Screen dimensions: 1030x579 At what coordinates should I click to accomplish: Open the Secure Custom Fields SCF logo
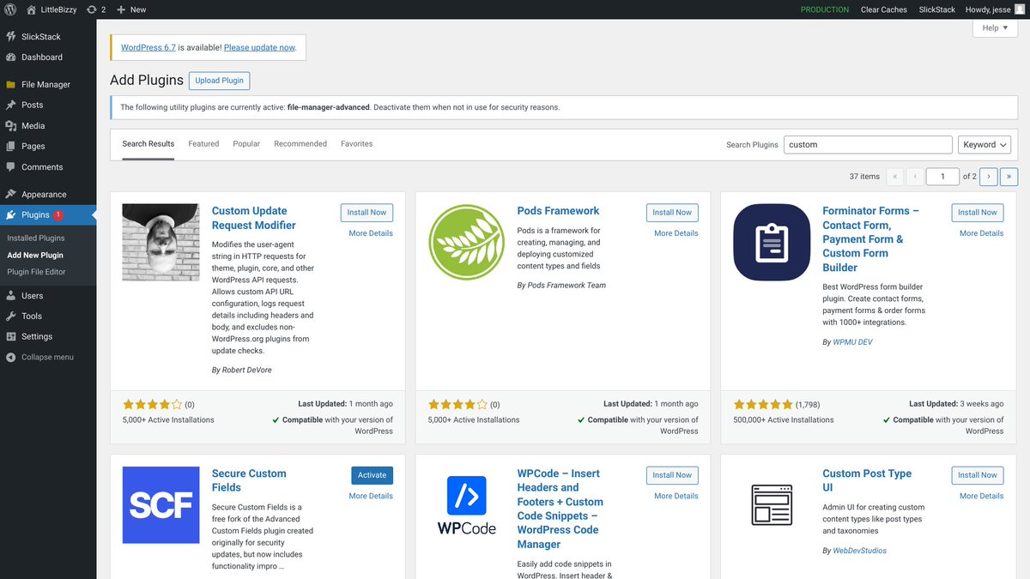coord(161,504)
